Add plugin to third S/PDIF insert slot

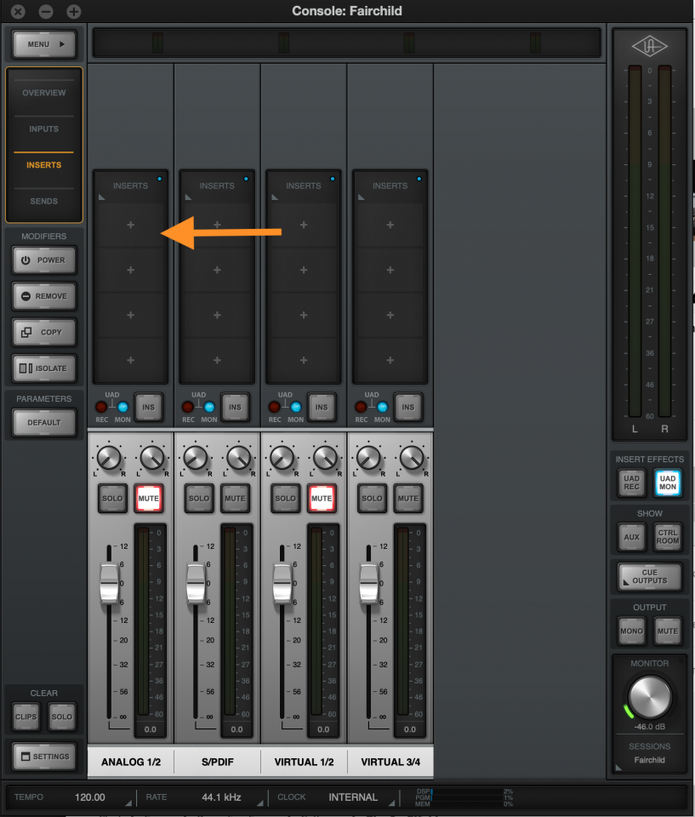point(217,315)
